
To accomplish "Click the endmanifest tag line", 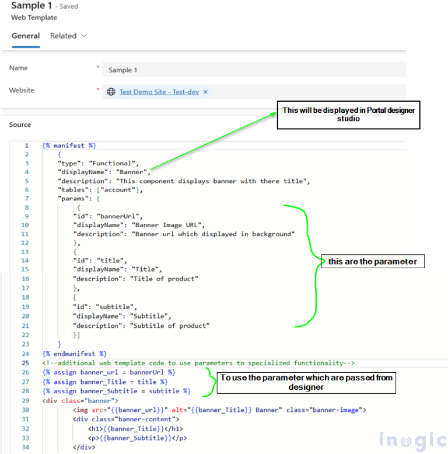I will tap(74, 354).
